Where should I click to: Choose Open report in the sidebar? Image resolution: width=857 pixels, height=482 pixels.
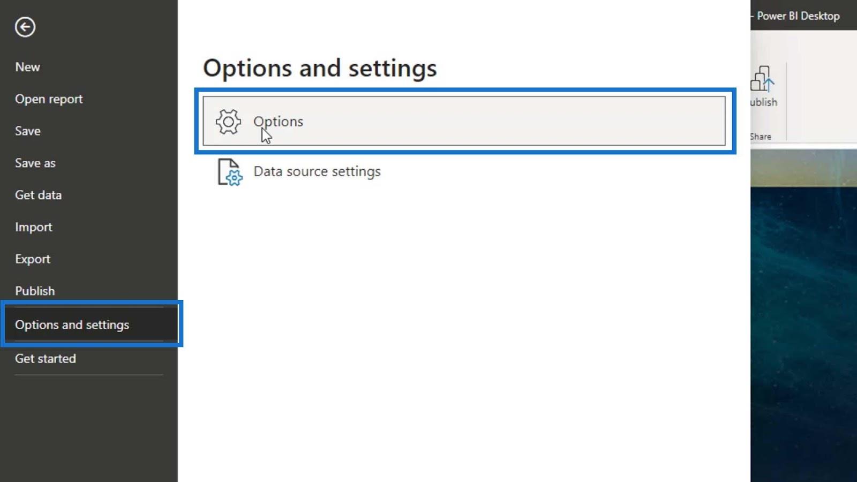pos(49,99)
